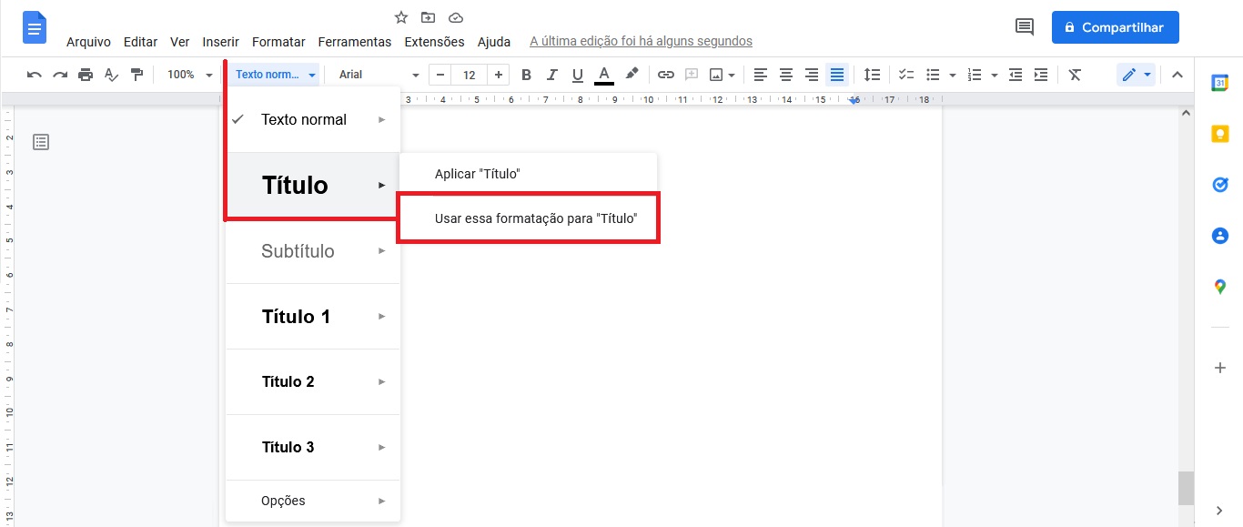Open the last edit history link
Image resolution: width=1243 pixels, height=527 pixels.
pos(641,42)
